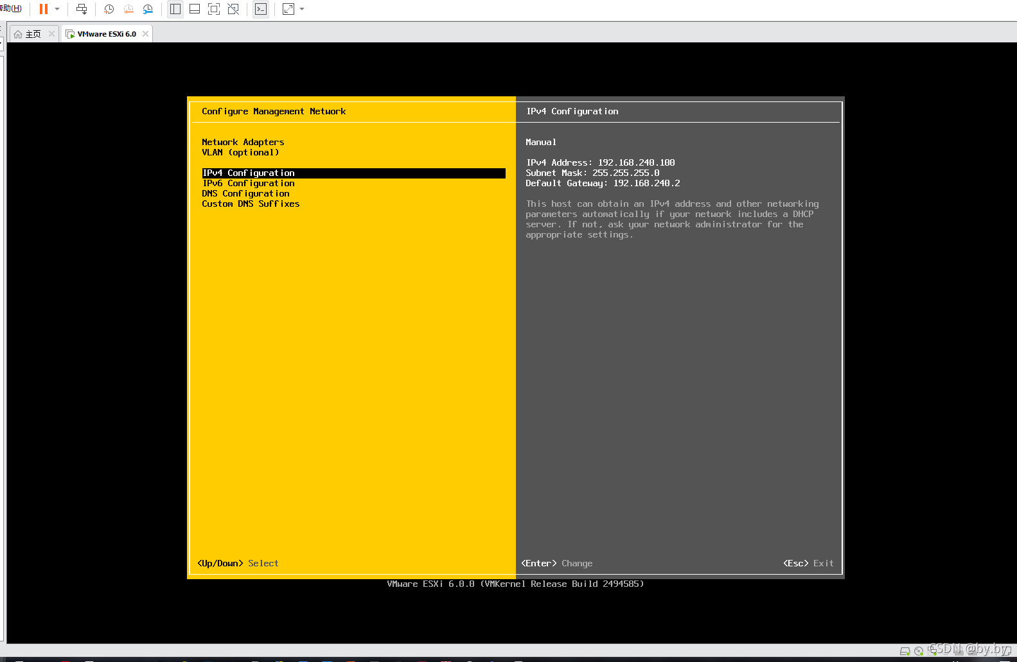Select VLAN (optional) entry

pyautogui.click(x=240, y=152)
